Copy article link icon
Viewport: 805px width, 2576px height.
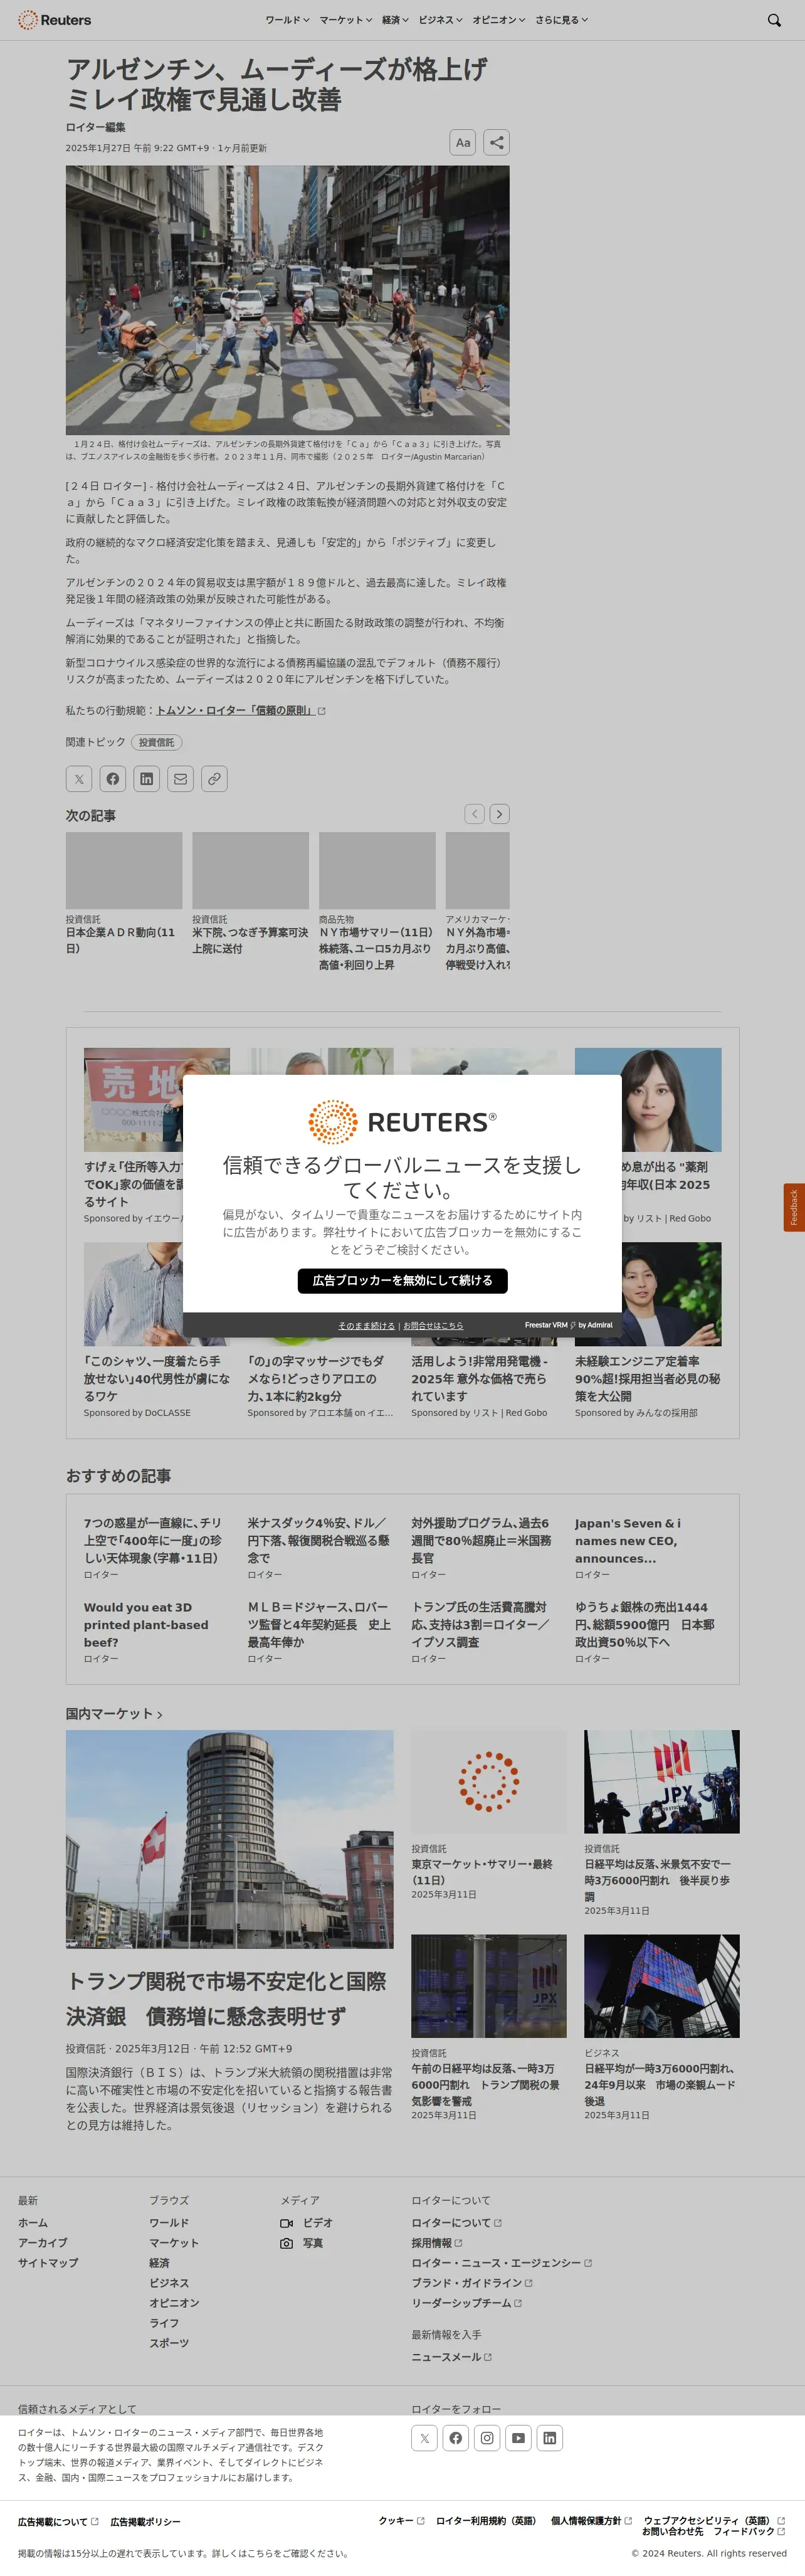pos(214,779)
